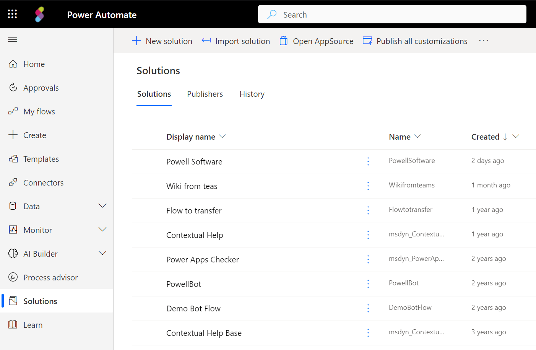Switch to the Publishers tab
The height and width of the screenshot is (350, 536).
point(205,94)
